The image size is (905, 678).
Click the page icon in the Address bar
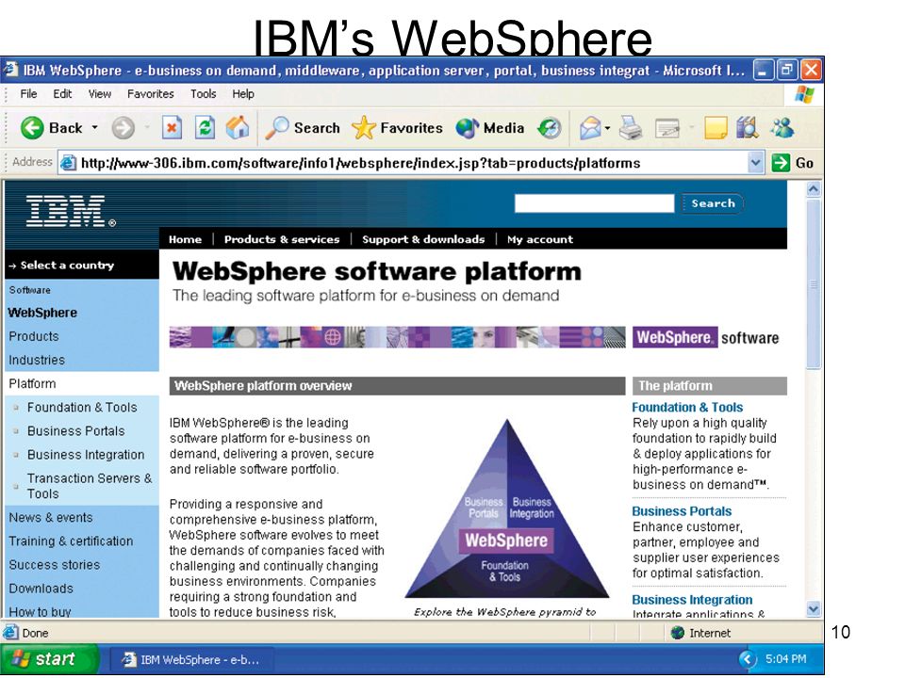point(68,163)
